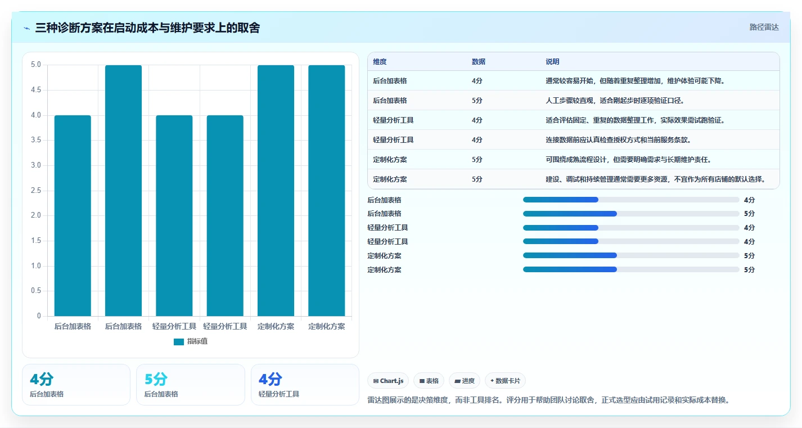This screenshot has width=802, height=428.
Task: Open the 4分 后台加表格 data card
Action: click(76, 385)
